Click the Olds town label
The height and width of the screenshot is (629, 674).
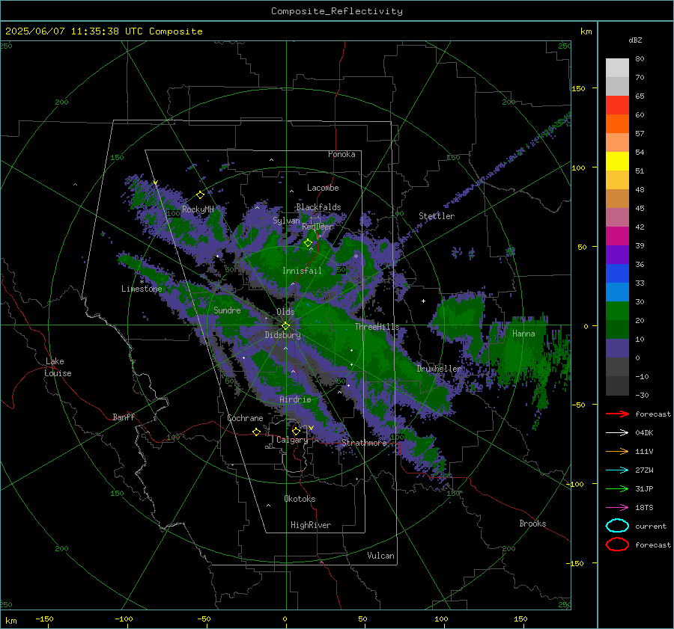[285, 312]
